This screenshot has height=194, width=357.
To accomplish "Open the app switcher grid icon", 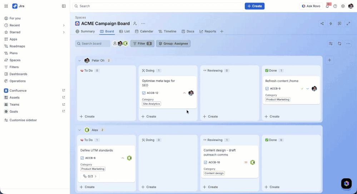I will (x=6, y=6).
